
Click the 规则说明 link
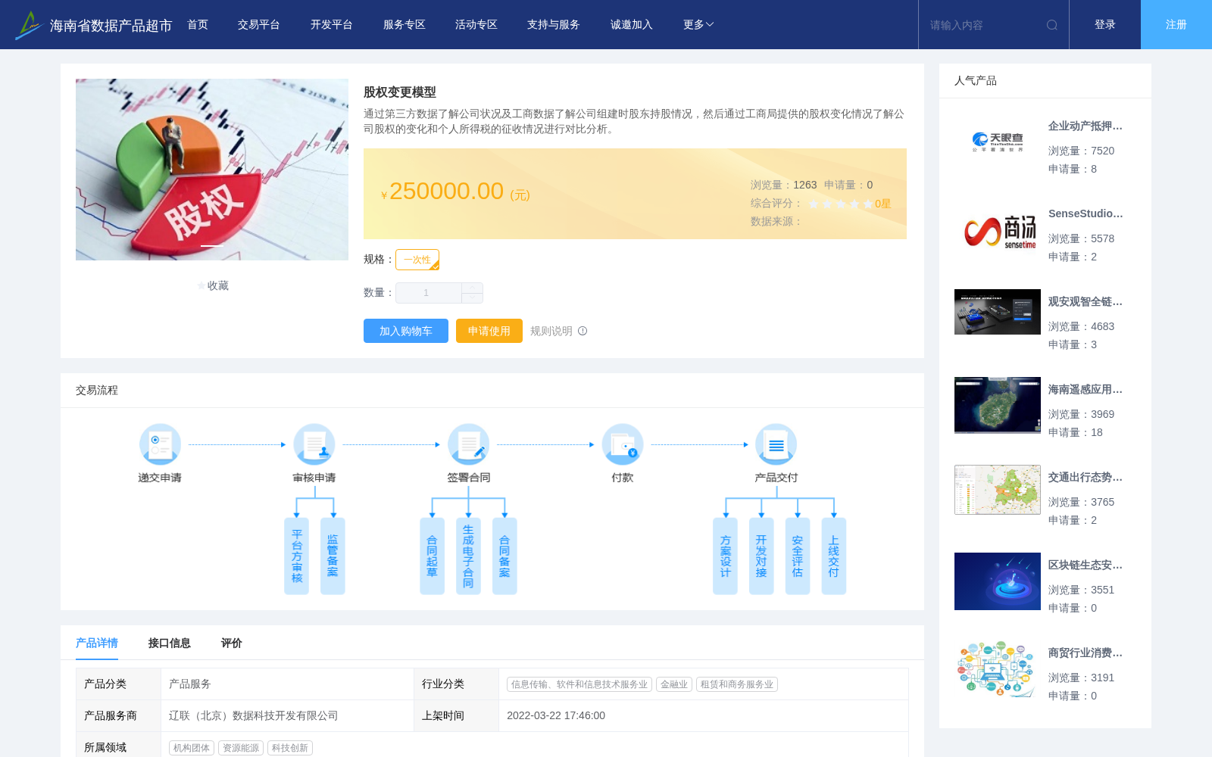click(551, 331)
